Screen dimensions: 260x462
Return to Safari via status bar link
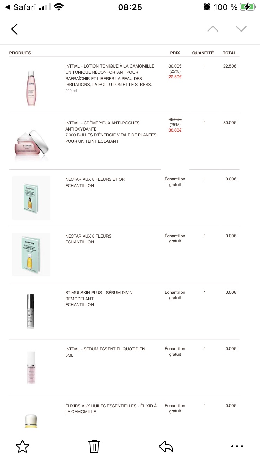pos(21,7)
